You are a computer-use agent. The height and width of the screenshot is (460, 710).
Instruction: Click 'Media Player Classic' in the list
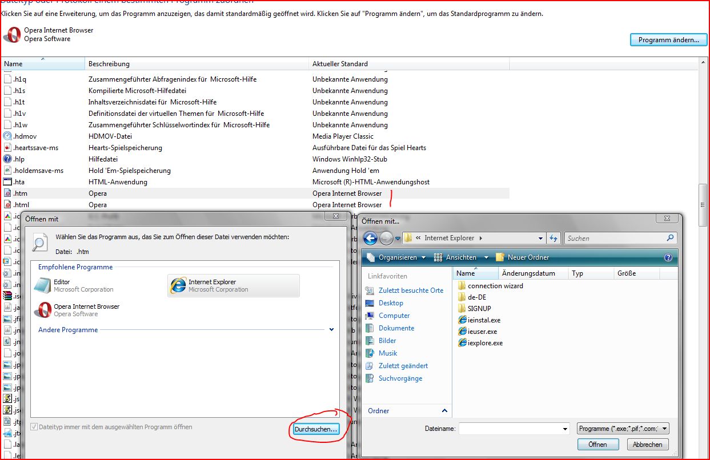(343, 136)
